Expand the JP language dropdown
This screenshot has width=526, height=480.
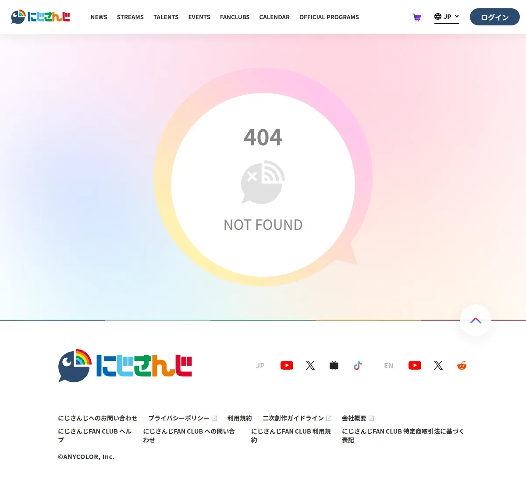click(447, 17)
